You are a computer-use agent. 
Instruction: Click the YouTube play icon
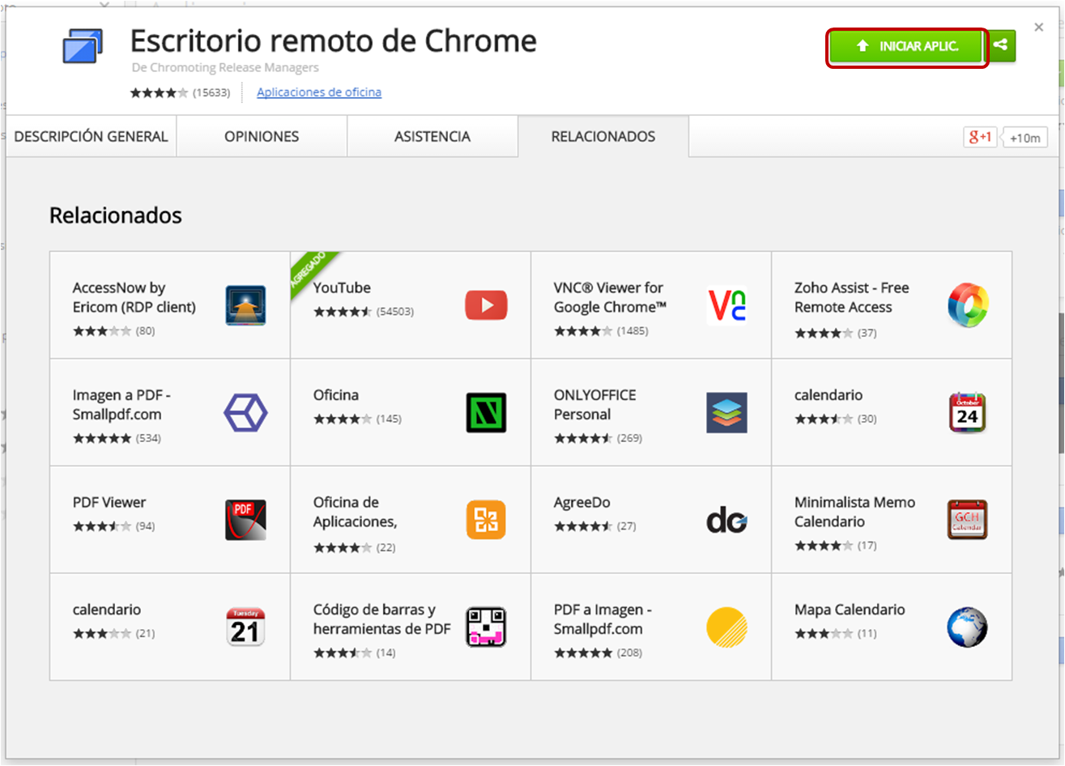click(486, 305)
